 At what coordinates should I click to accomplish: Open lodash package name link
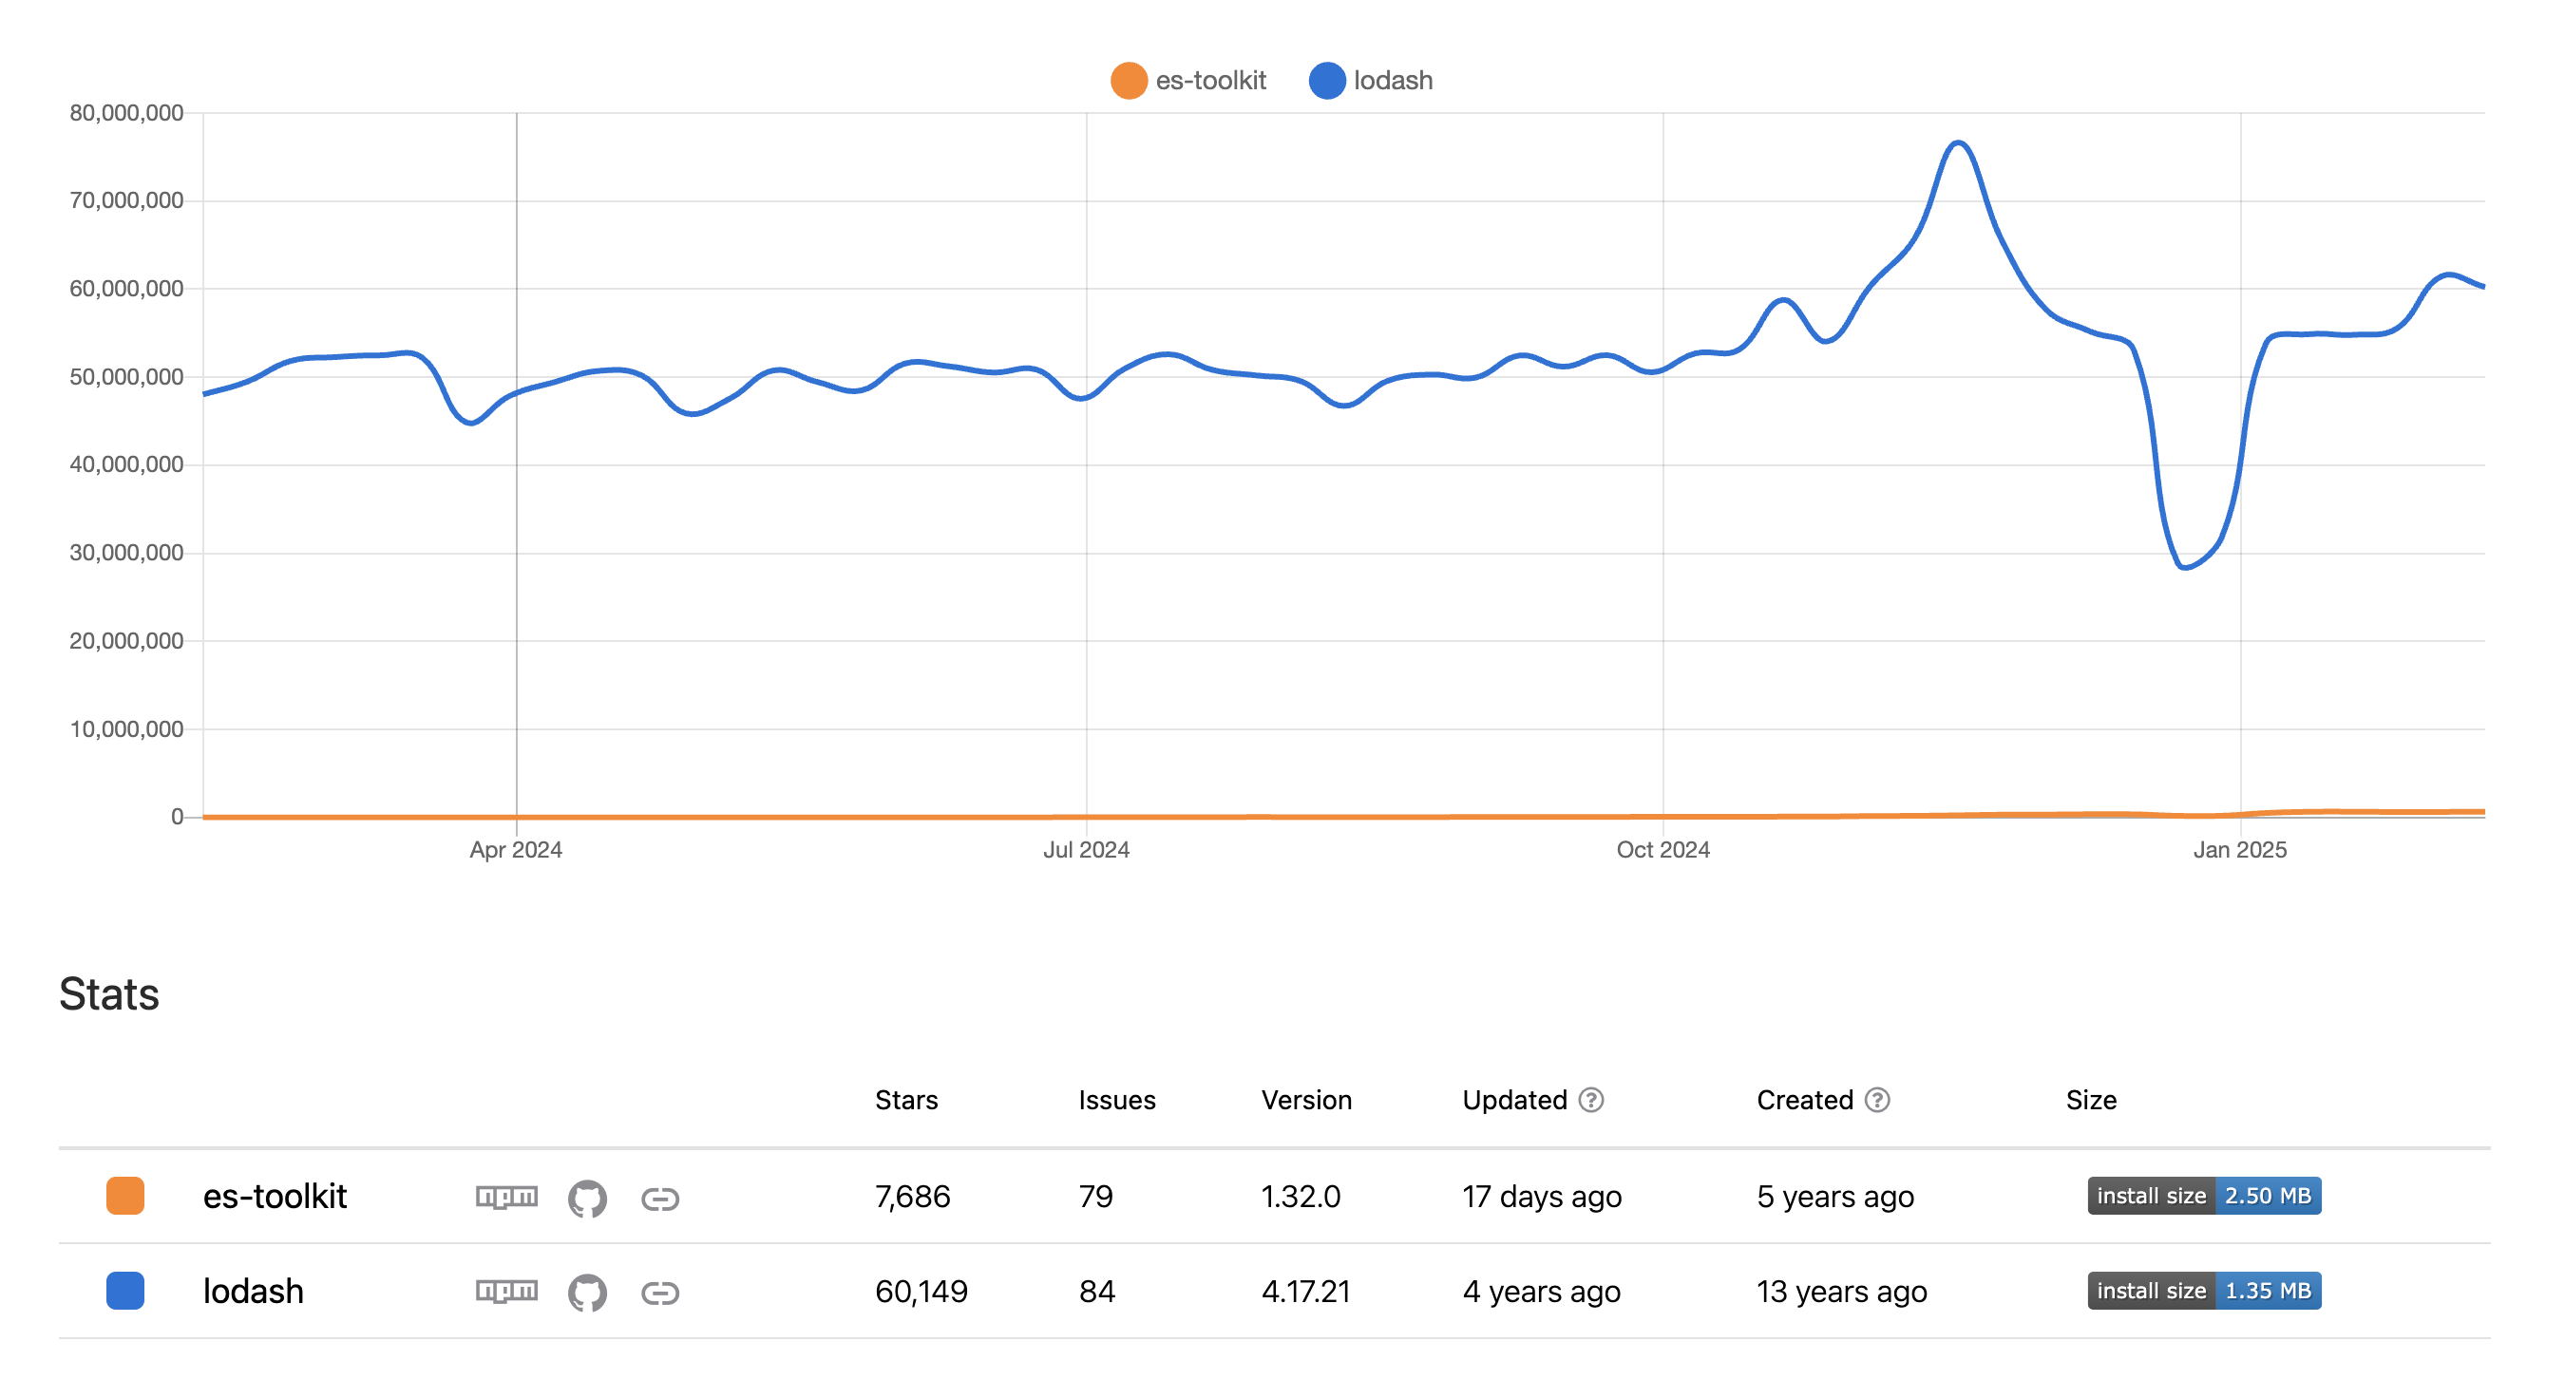(253, 1291)
